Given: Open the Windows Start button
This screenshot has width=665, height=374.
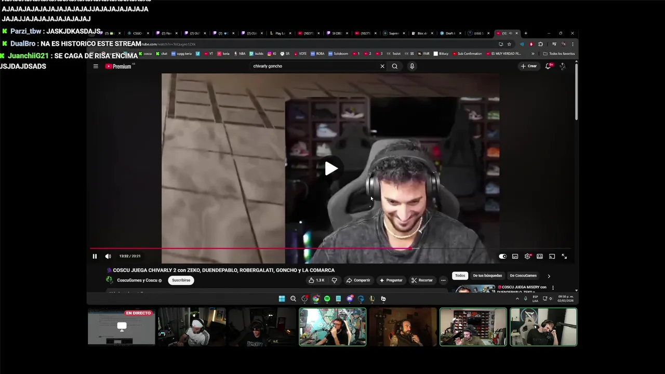Looking at the screenshot, I should (282, 299).
